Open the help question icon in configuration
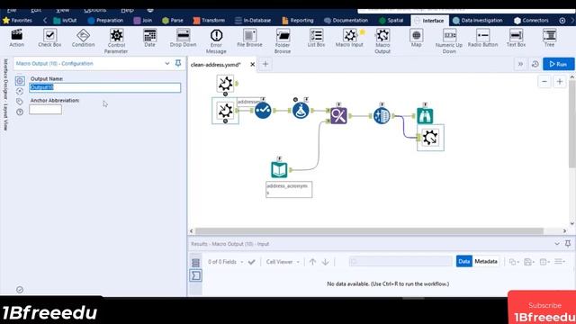This screenshot has height=324, width=576. coord(20,112)
